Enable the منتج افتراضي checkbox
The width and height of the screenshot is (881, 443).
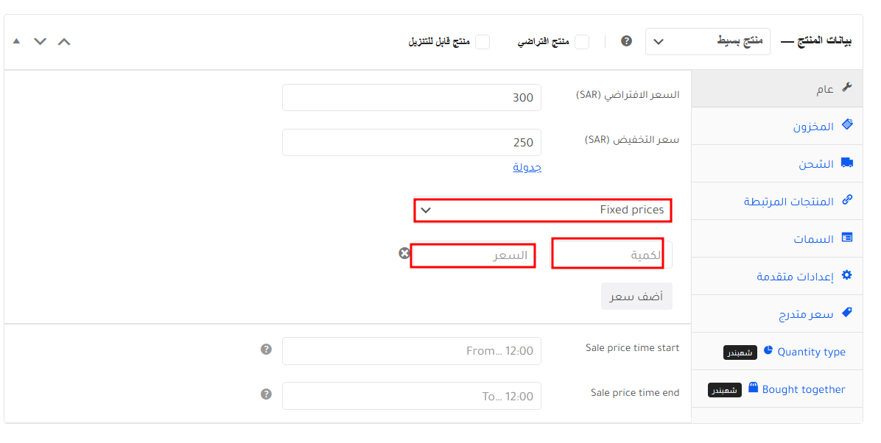[582, 42]
